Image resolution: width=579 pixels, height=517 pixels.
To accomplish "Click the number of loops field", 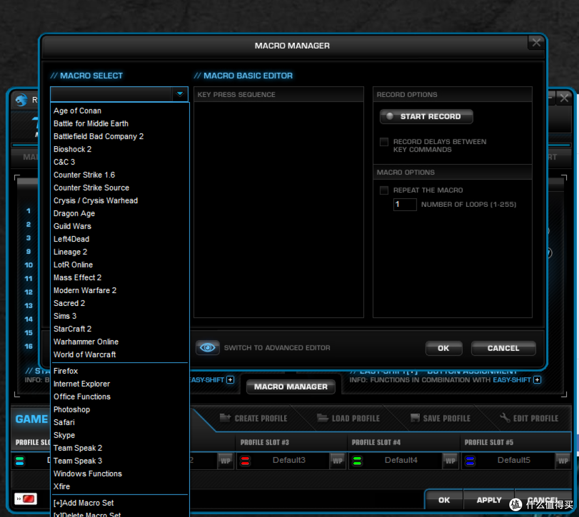I will tap(405, 205).
